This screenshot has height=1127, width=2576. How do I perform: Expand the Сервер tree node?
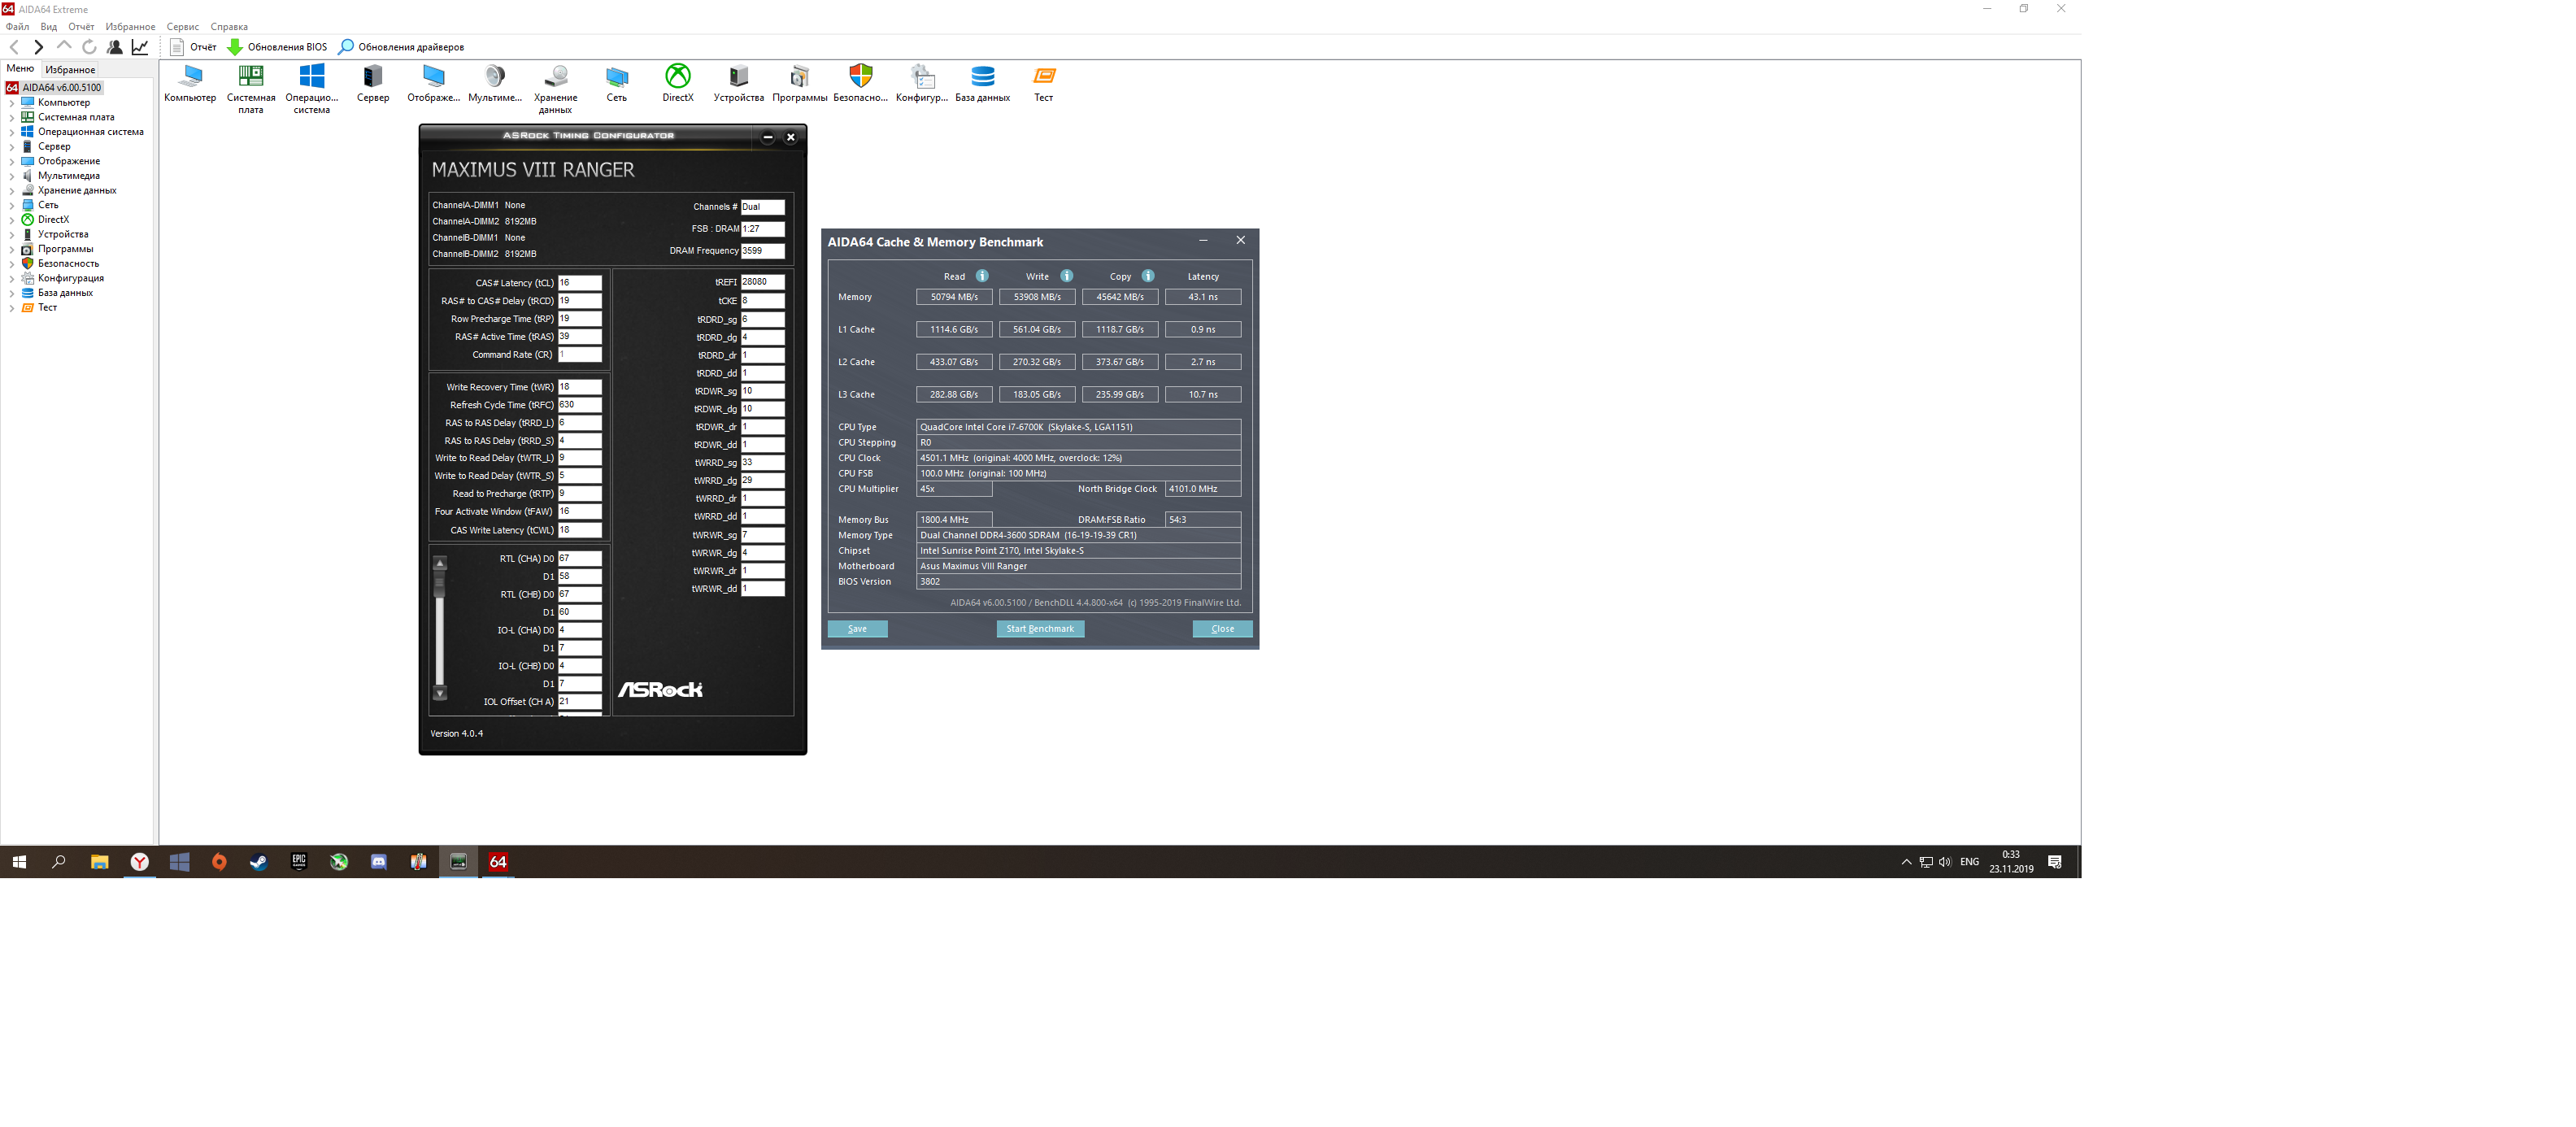[12, 147]
